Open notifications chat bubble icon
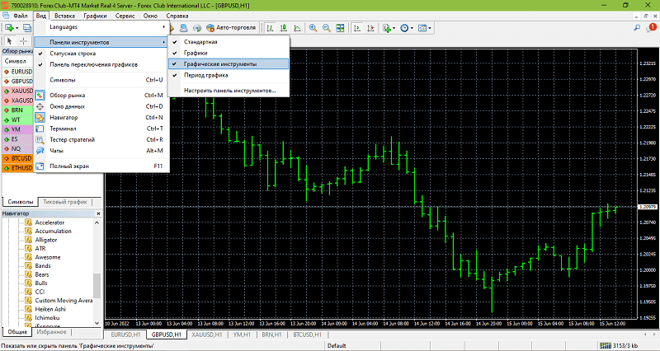Viewport: 660px width, 351px height. click(651, 28)
